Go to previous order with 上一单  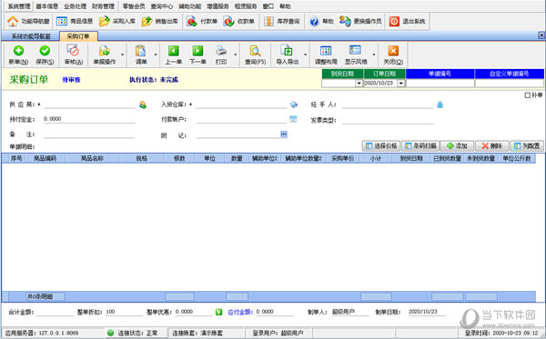click(x=174, y=55)
